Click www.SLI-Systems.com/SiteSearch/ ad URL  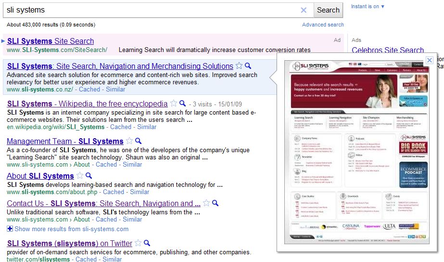[57, 50]
